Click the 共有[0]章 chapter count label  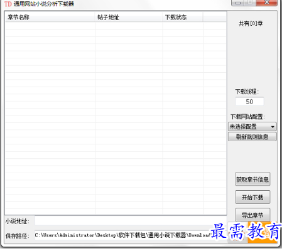(251, 23)
